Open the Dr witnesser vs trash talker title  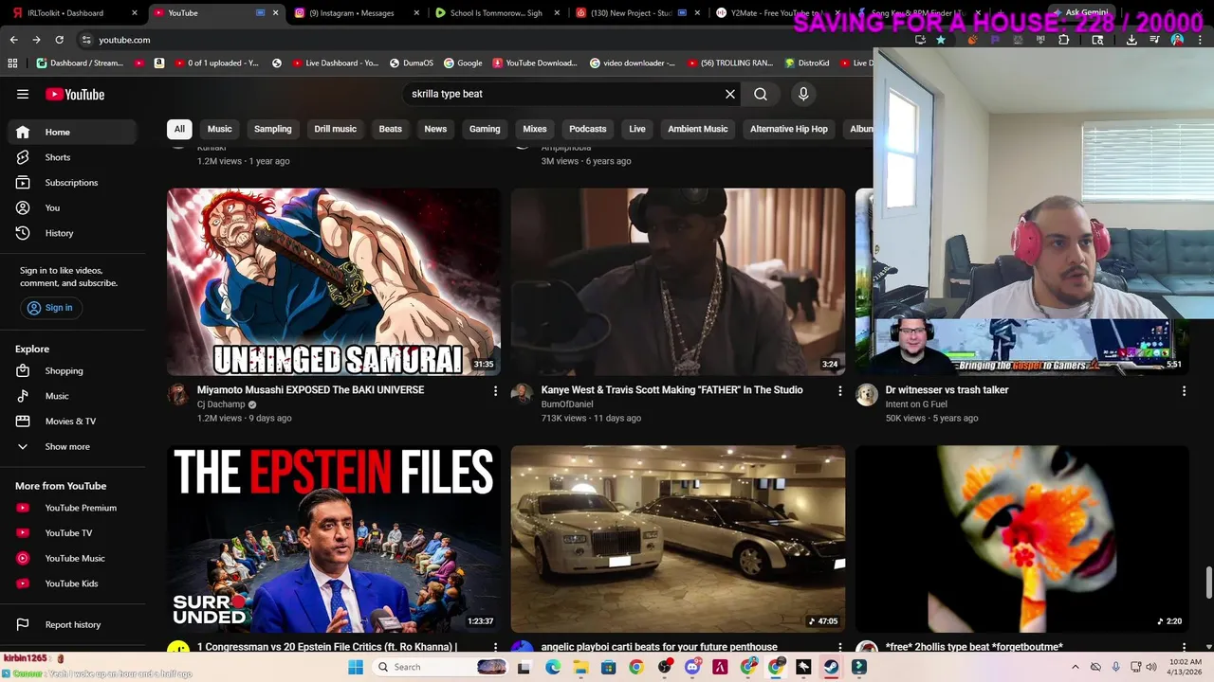pos(947,390)
